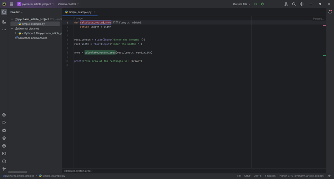Click the Paused... inspection indicator
Screen dimensions: 334x179
click(318, 19)
